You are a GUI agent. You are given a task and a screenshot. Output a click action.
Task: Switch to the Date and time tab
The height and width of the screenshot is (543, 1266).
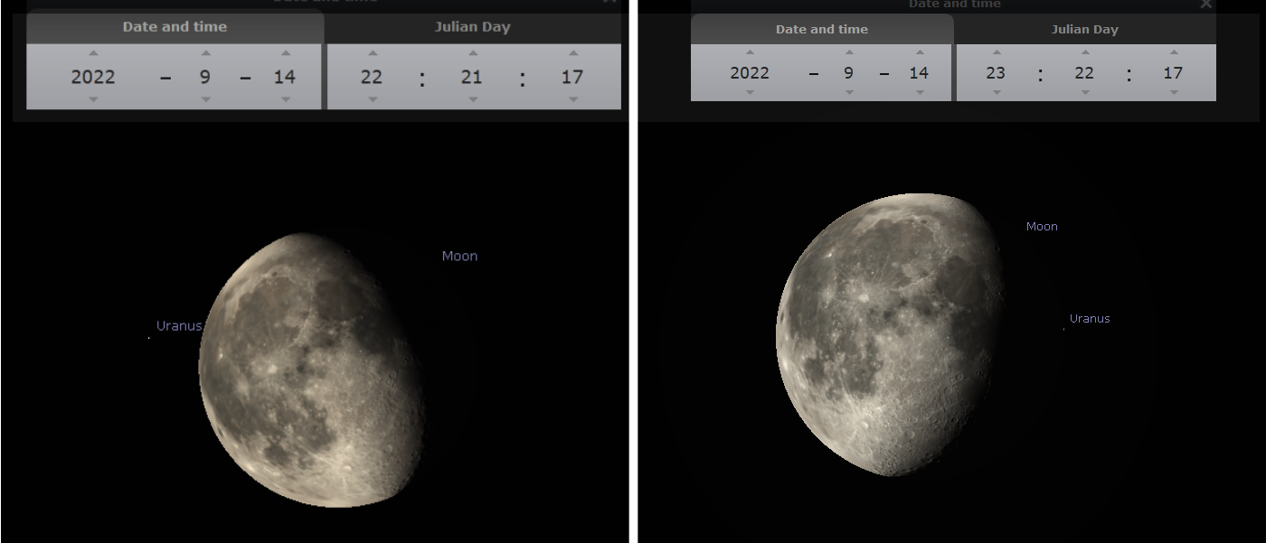click(175, 26)
